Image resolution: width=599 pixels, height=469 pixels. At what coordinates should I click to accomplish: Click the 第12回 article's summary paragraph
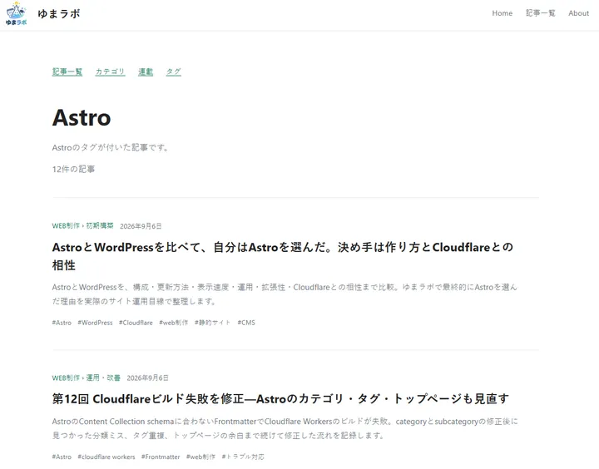(x=285, y=428)
